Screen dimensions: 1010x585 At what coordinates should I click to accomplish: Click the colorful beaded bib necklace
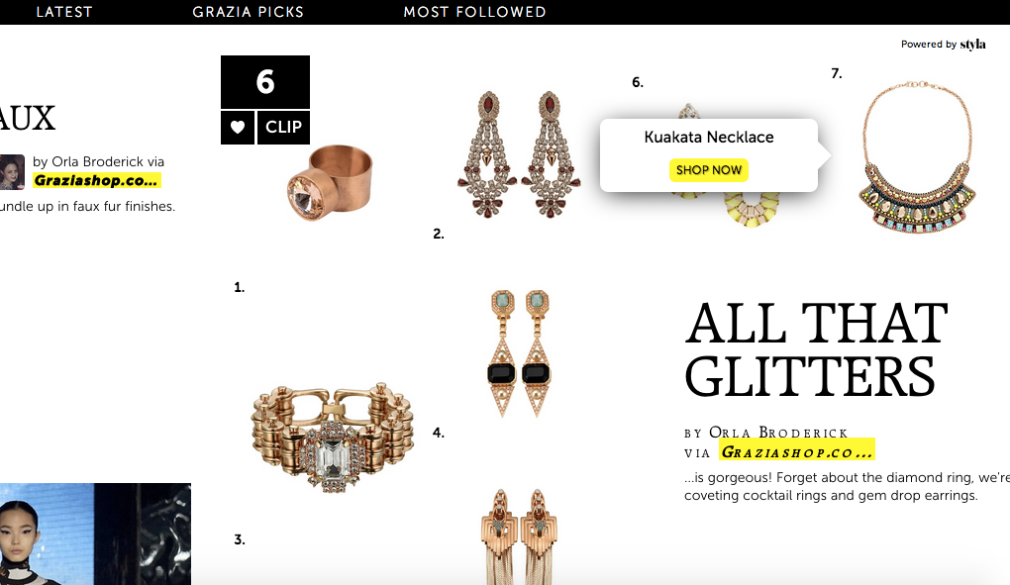click(x=917, y=157)
